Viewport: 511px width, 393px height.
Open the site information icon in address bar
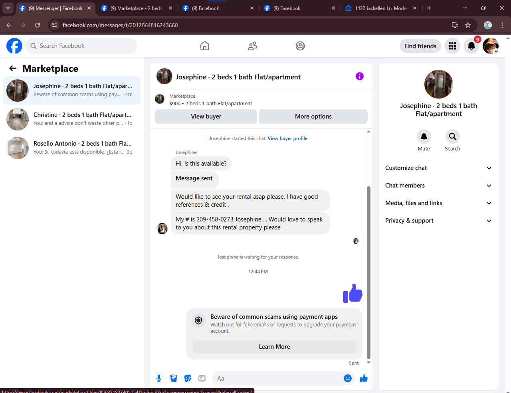click(55, 25)
